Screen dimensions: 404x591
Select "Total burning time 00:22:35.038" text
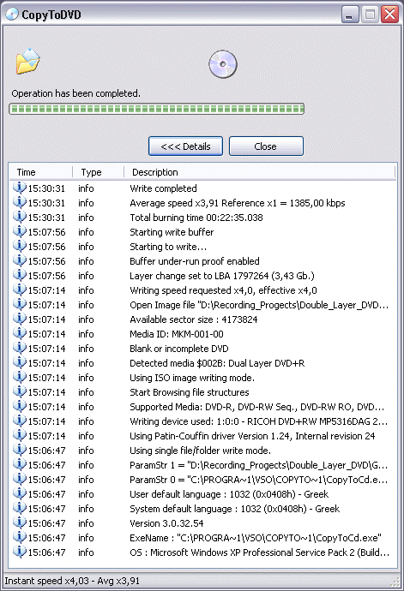point(196,218)
